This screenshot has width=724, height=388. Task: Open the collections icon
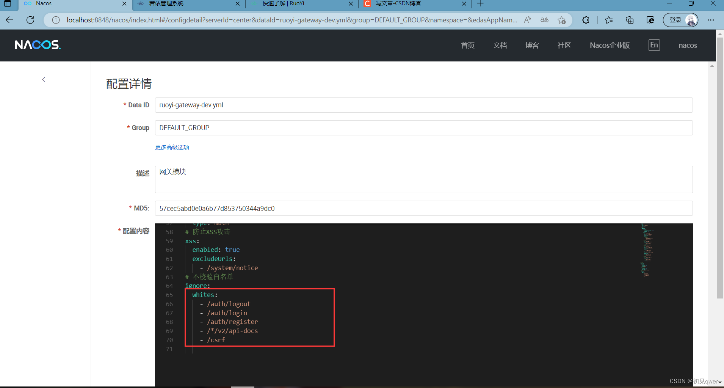click(630, 20)
